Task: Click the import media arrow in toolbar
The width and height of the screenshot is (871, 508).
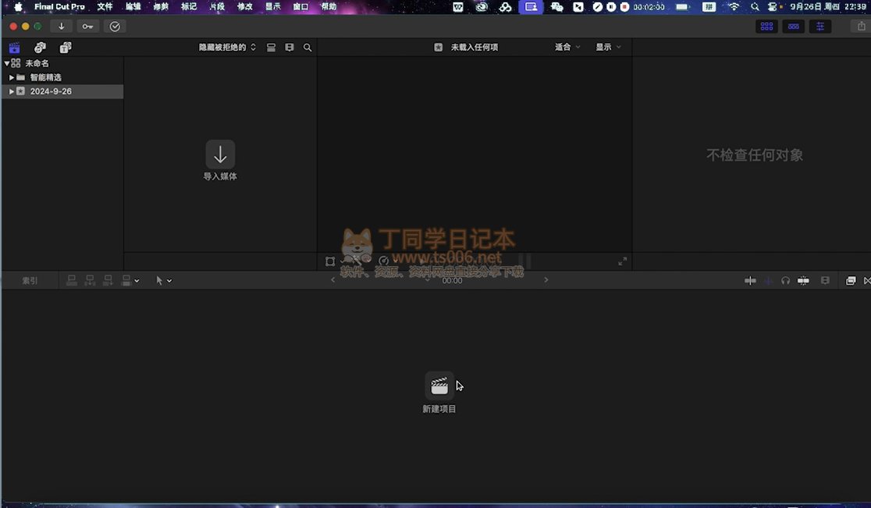Action: tap(62, 27)
